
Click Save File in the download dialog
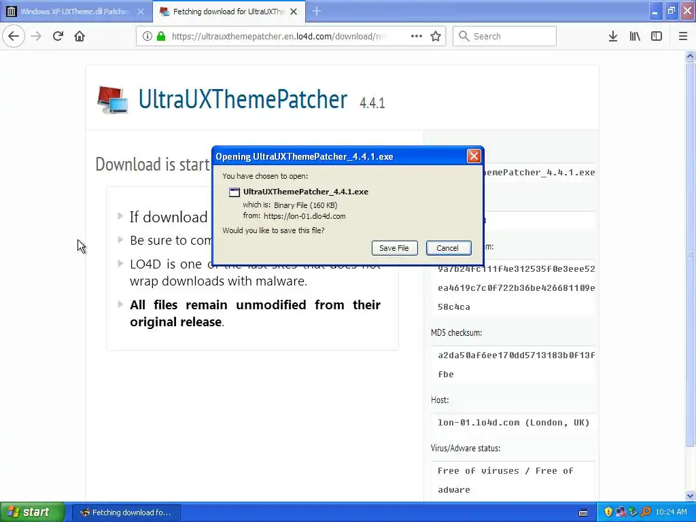pyautogui.click(x=394, y=248)
